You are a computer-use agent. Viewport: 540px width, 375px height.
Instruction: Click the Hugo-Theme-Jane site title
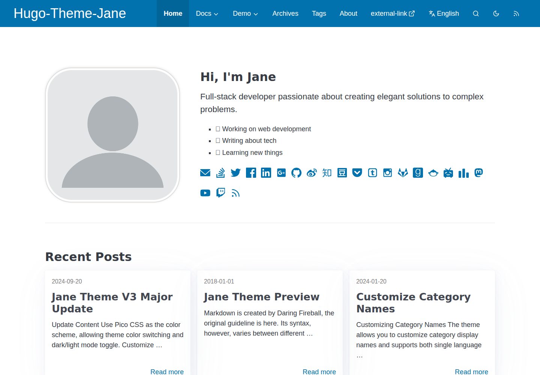coord(70,13)
